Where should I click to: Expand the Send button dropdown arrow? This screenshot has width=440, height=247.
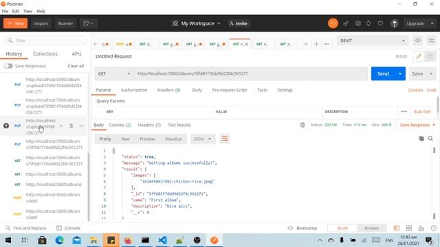[400, 73]
